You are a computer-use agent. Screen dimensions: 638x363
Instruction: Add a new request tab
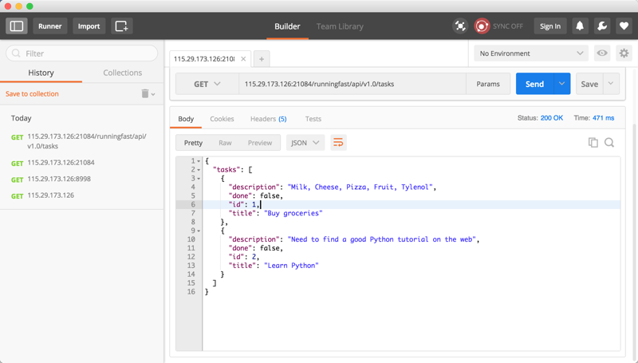coord(262,59)
